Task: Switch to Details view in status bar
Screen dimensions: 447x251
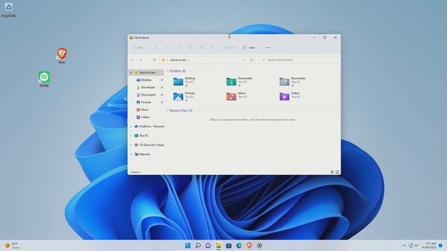Action: 332,172
